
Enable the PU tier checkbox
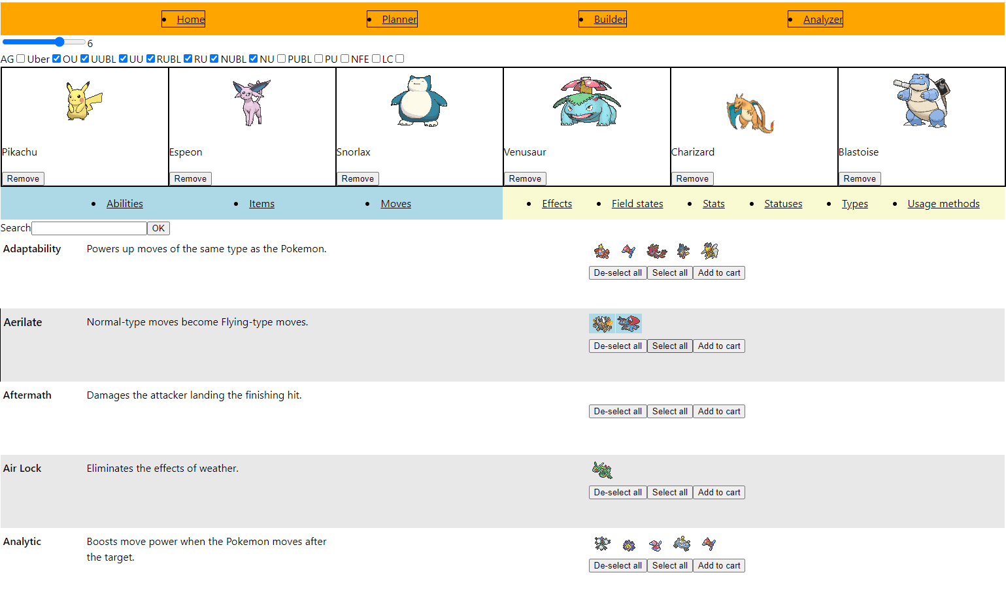click(344, 58)
